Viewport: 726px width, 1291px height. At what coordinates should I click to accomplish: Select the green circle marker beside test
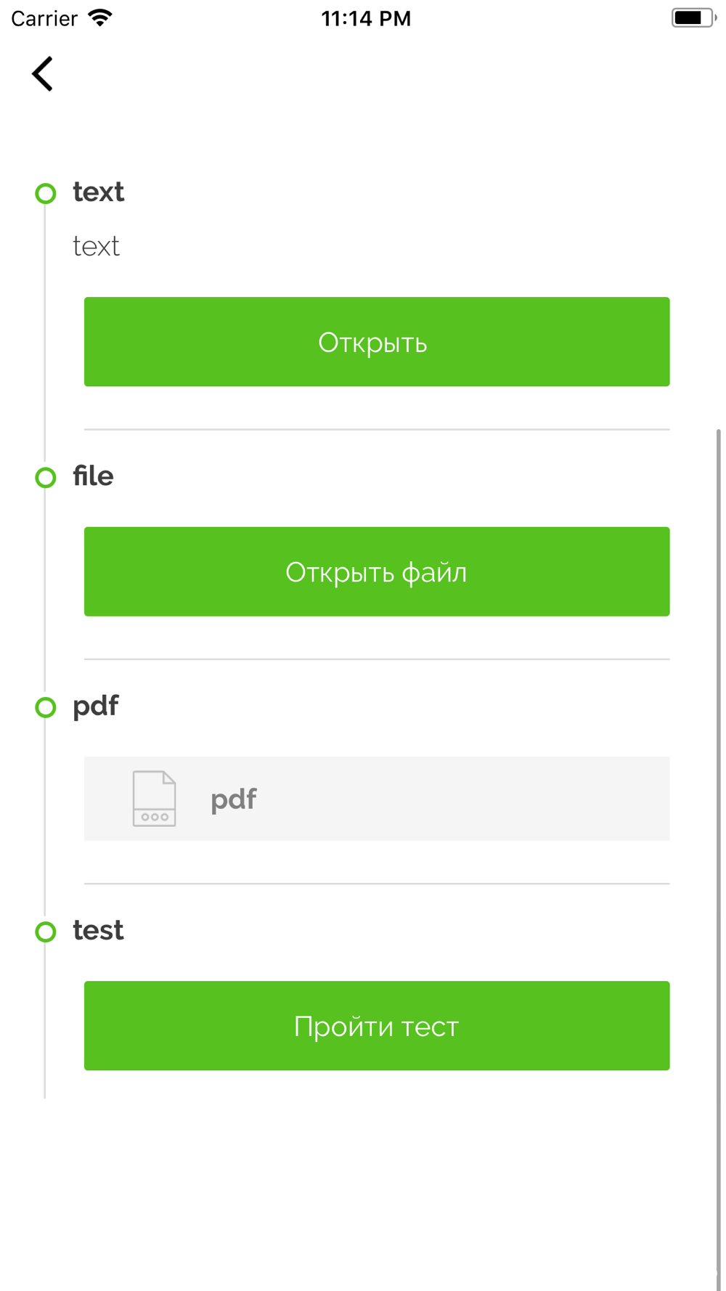pyautogui.click(x=46, y=932)
